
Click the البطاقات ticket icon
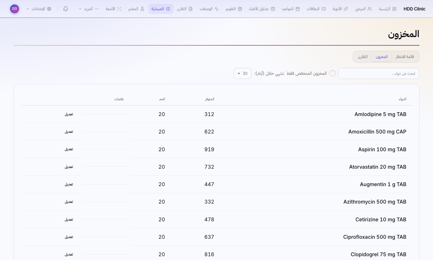pos(324,9)
